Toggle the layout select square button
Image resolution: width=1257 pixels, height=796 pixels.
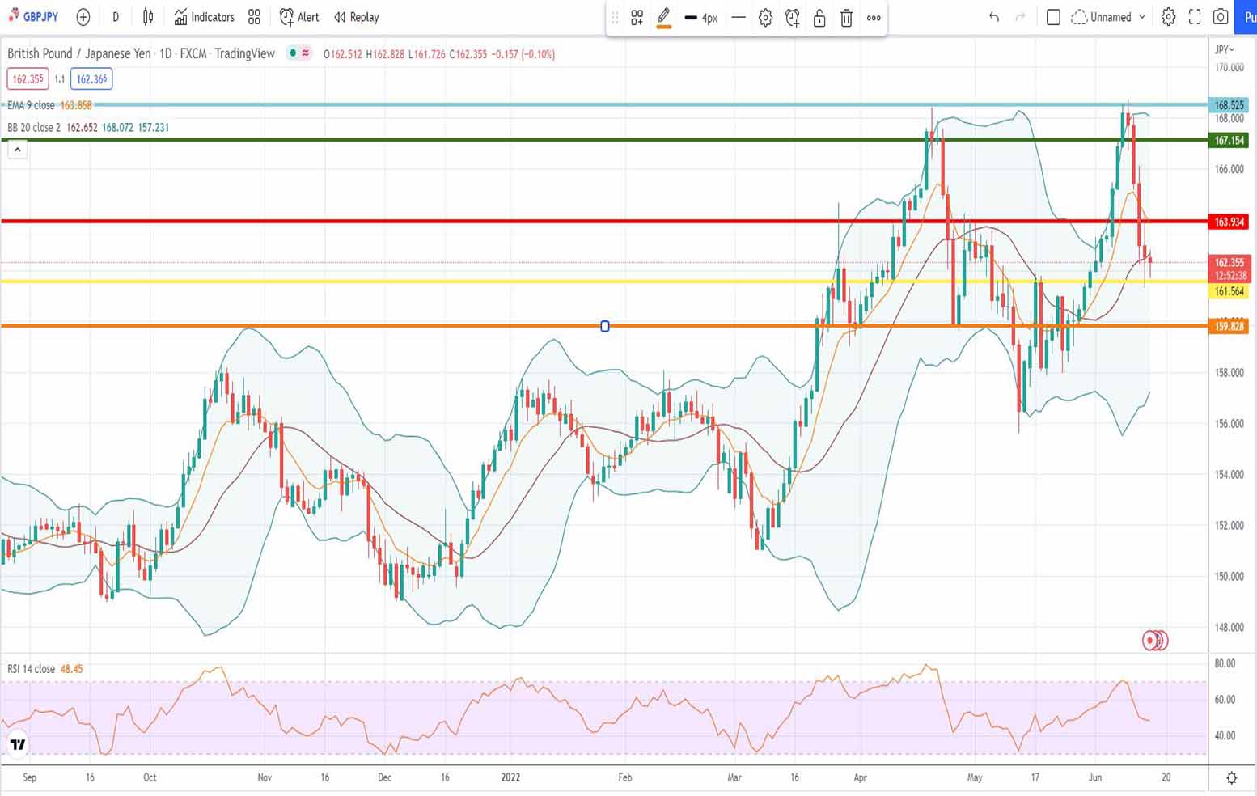[1053, 17]
